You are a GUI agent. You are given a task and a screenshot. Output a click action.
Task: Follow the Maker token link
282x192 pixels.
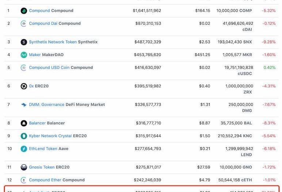[35, 55]
